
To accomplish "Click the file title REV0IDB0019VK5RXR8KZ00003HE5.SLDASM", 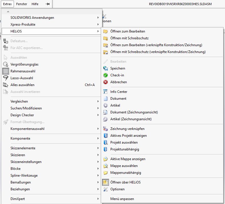I will [180, 4].
